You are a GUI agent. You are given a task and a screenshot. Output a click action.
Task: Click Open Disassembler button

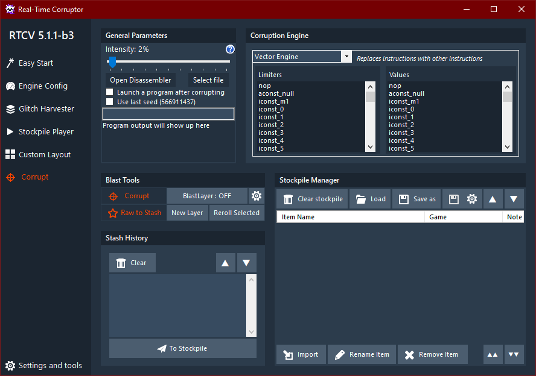tap(141, 80)
